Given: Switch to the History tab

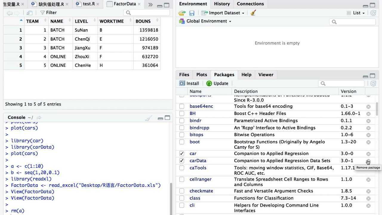Looking at the screenshot, I should click(222, 4).
